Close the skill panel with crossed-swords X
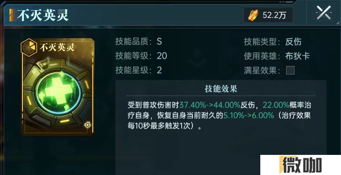 point(324,13)
